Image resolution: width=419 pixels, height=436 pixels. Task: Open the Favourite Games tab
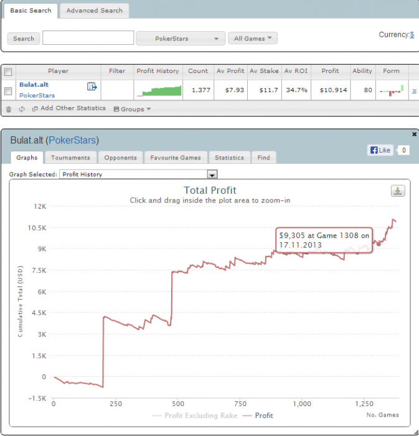coord(176,158)
